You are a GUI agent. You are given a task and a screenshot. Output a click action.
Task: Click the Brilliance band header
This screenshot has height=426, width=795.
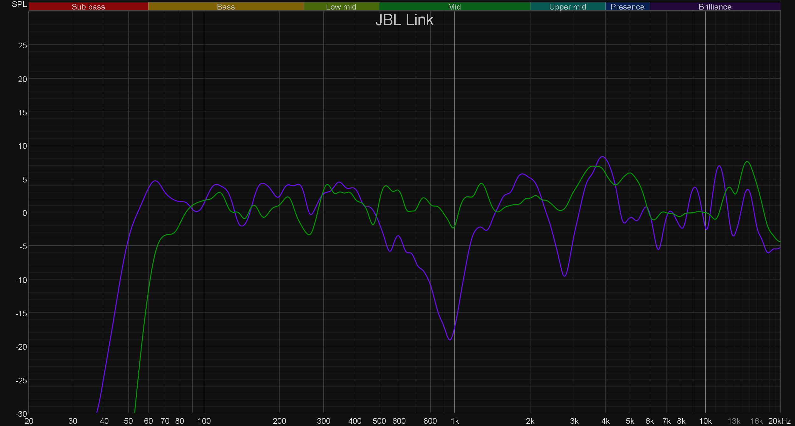click(x=715, y=7)
